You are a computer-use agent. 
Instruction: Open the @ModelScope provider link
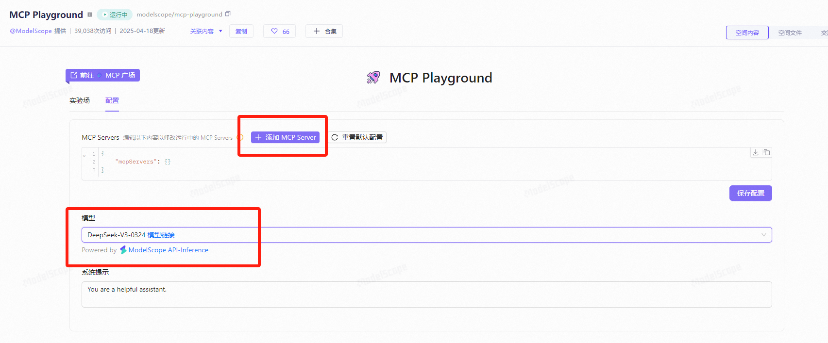coord(31,31)
